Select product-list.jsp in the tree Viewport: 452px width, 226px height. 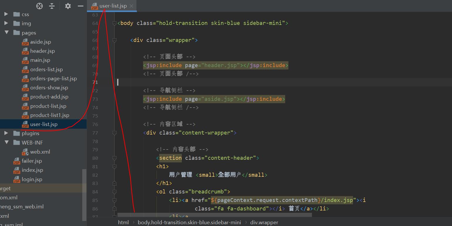pos(48,106)
